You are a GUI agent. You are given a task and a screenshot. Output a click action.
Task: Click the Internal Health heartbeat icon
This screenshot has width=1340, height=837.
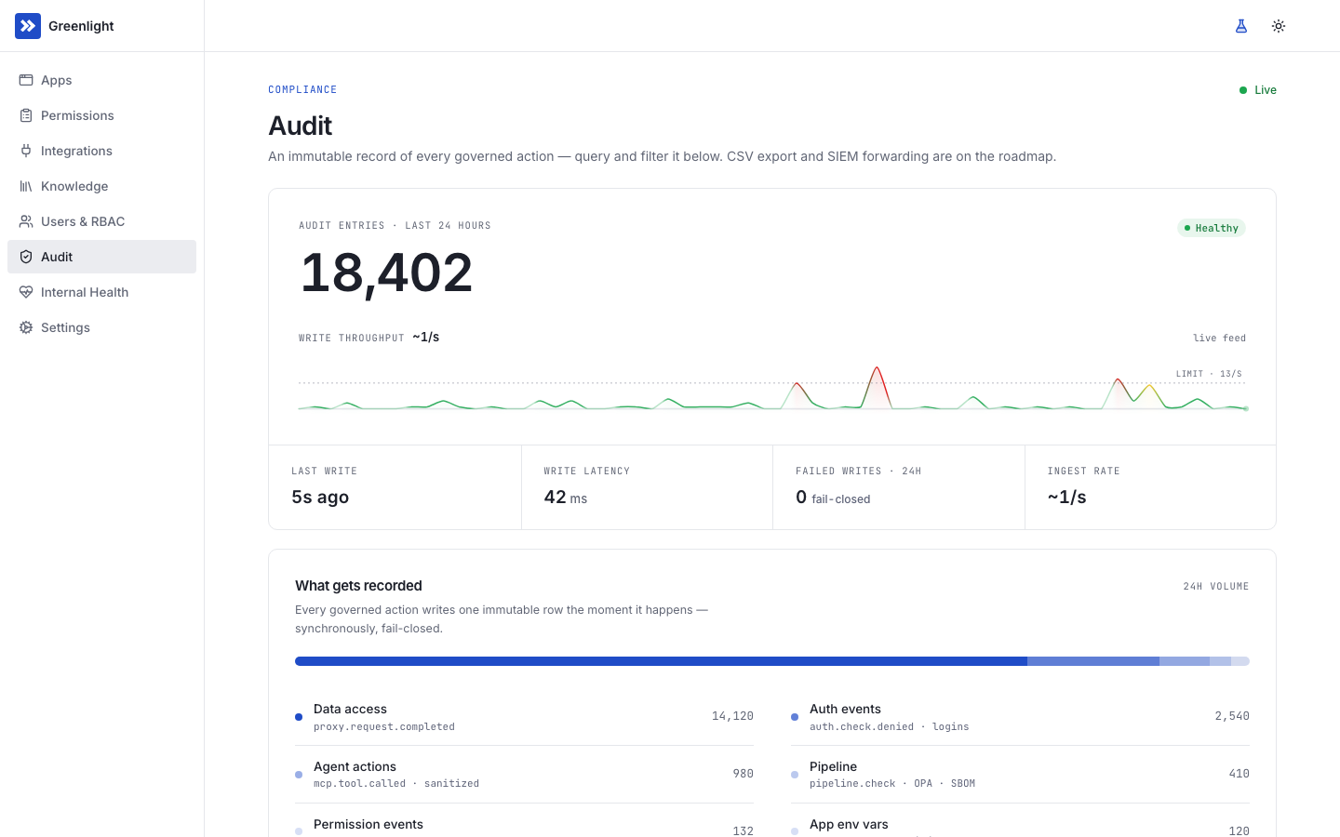(x=26, y=292)
